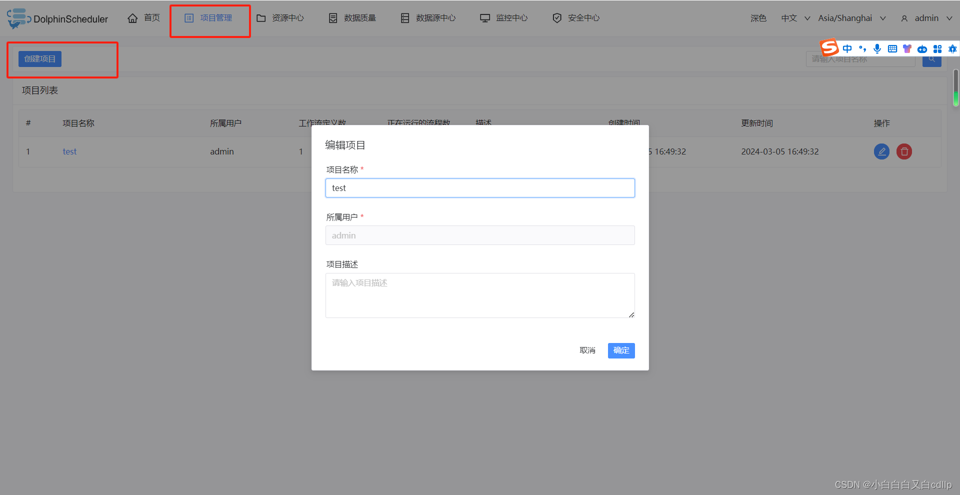Click the blue edit pencil icon for test

pyautogui.click(x=881, y=151)
